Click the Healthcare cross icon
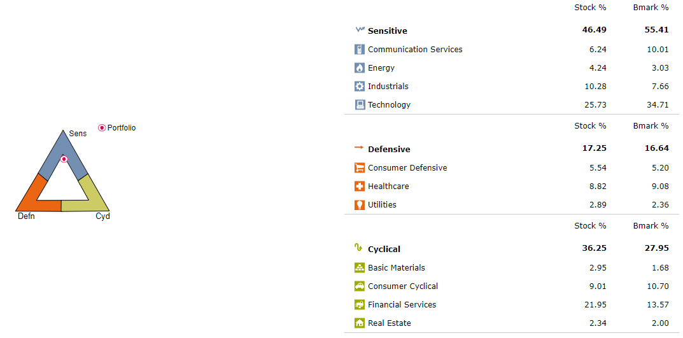Viewport: 683px width, 338px height. click(360, 186)
